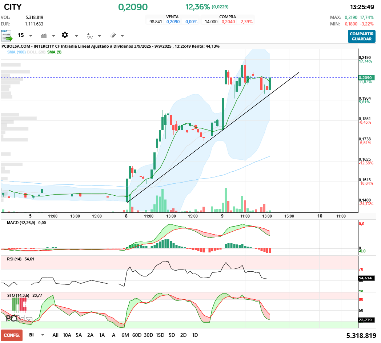Screen dimensions: 381x343
Task: Select the 2A time range
Action: 91,335
